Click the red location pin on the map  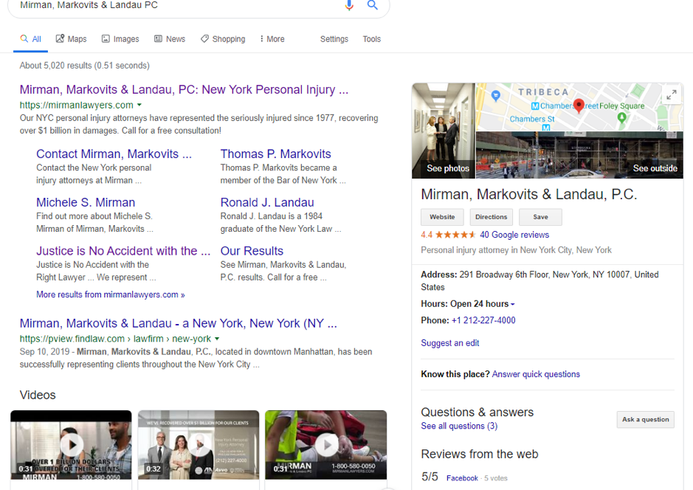coord(579,106)
